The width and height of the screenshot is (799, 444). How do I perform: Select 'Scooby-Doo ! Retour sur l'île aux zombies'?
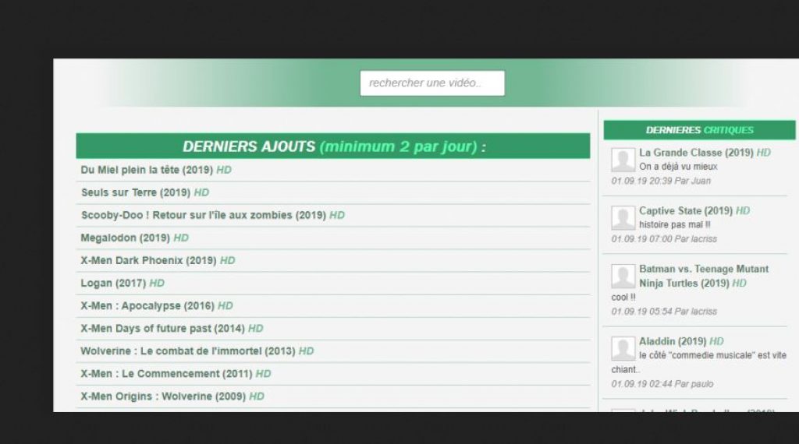tap(203, 215)
